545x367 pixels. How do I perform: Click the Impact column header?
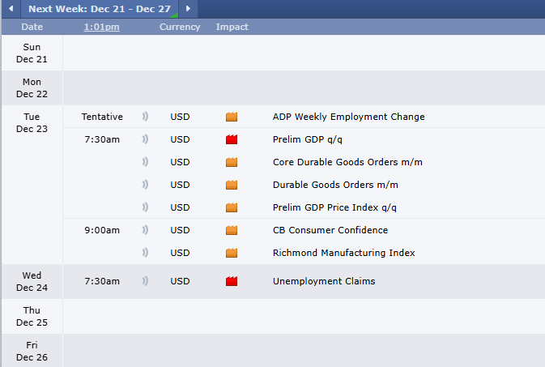pyautogui.click(x=232, y=27)
